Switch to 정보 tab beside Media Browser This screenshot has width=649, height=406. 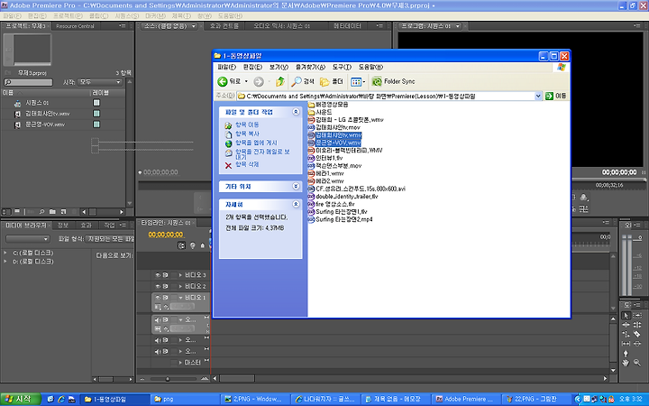click(x=63, y=225)
